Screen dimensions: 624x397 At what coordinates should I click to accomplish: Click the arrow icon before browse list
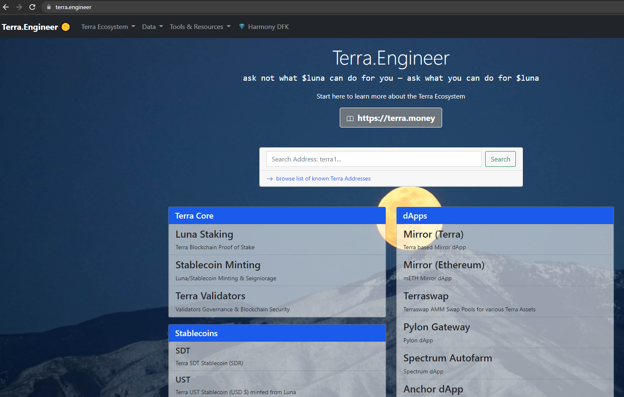coord(270,179)
